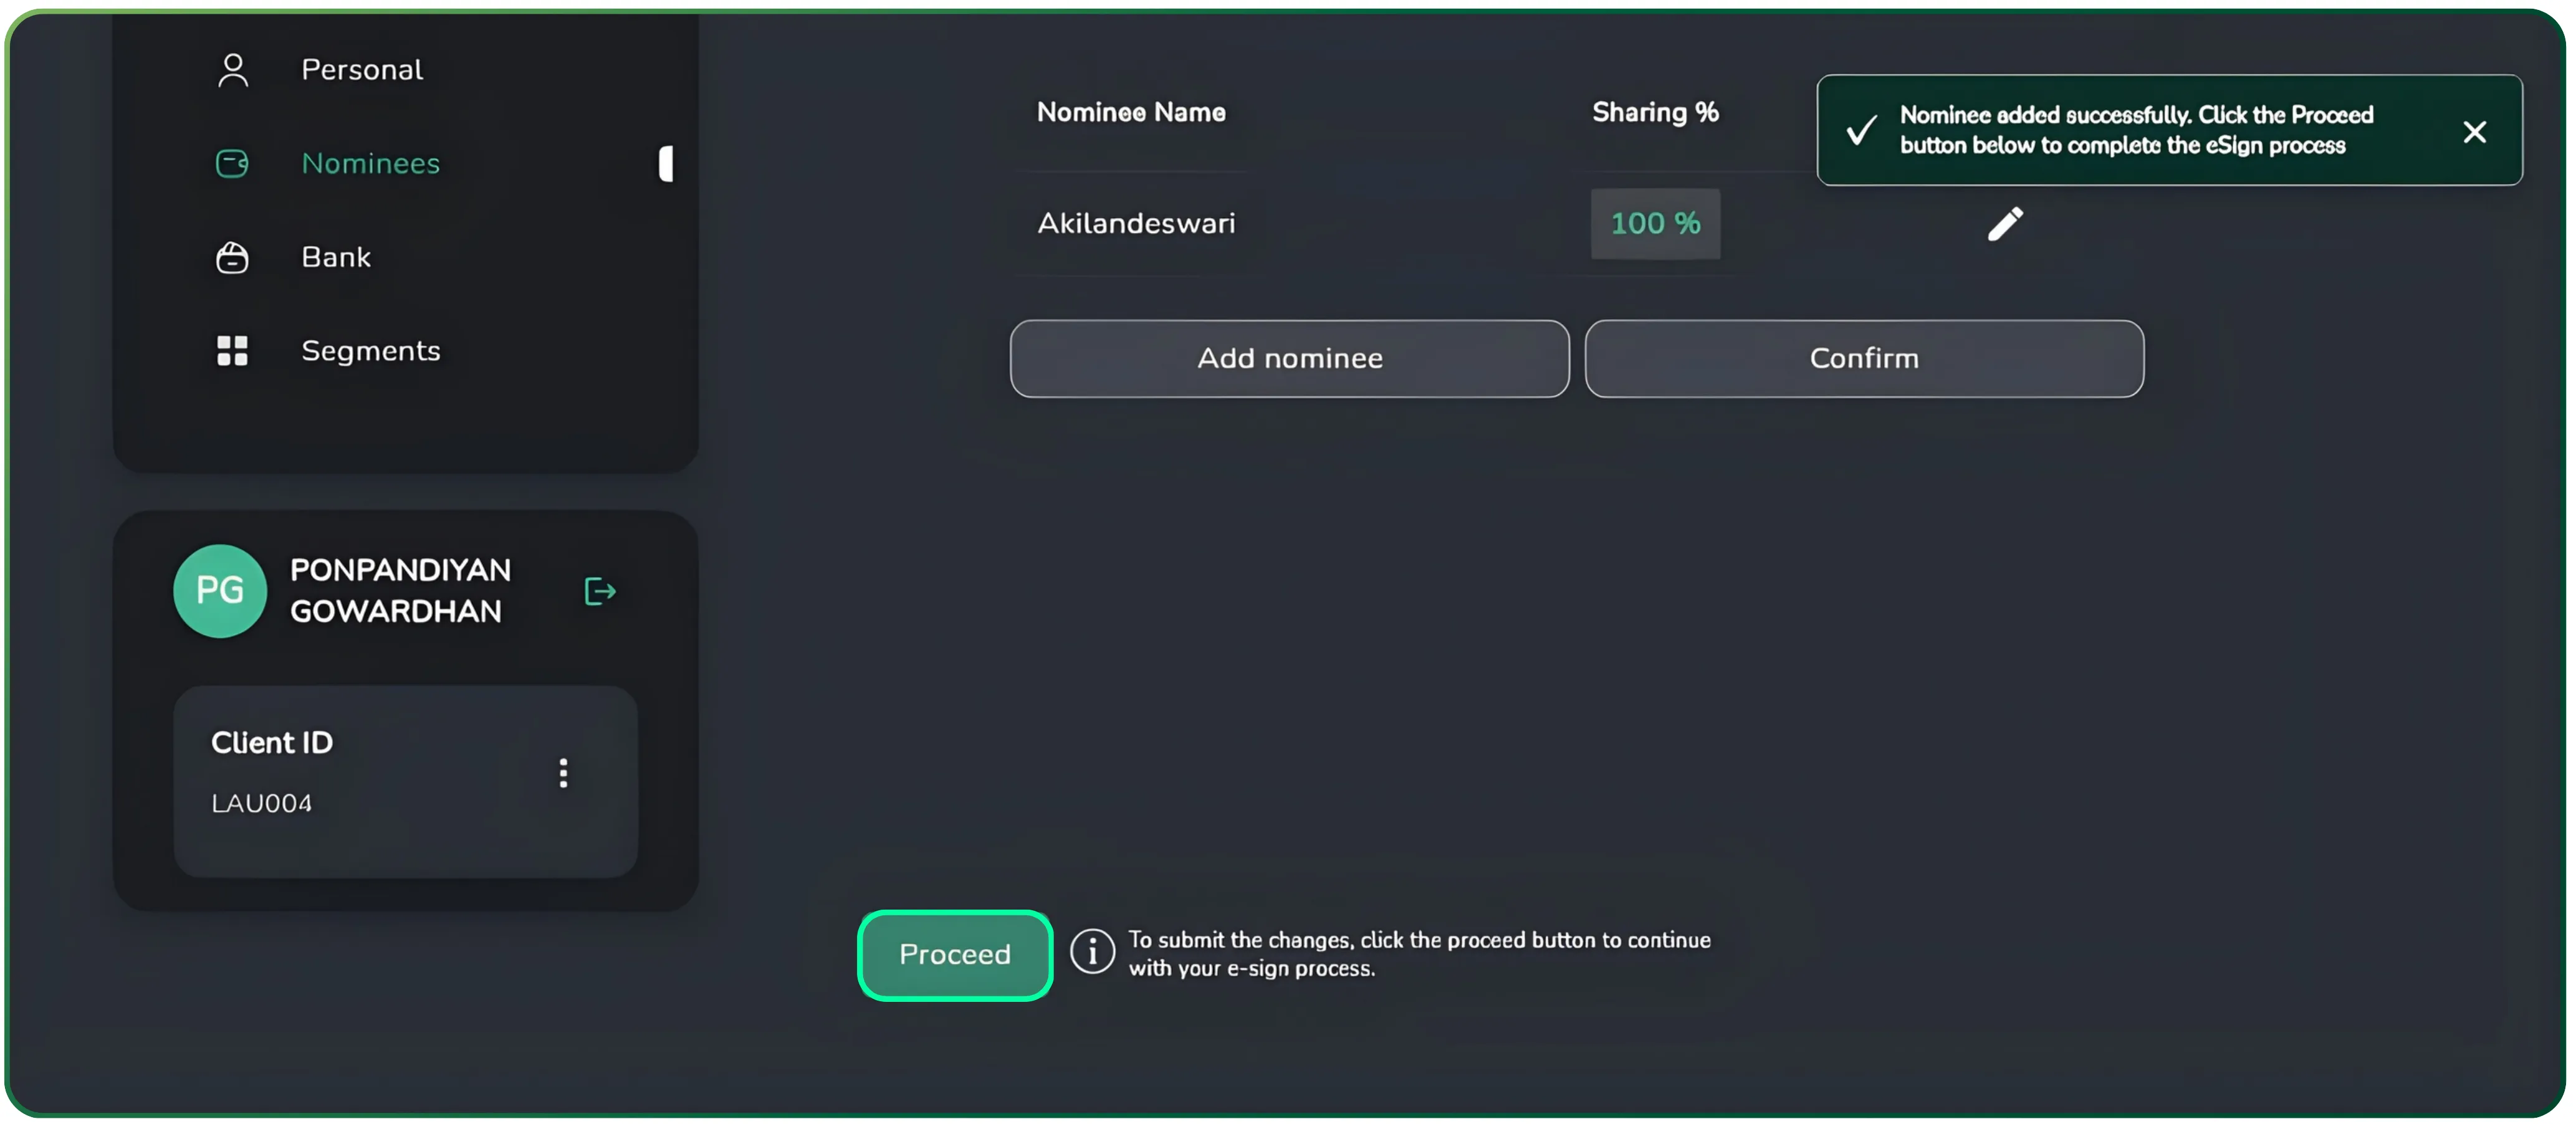
Task: Click the Bank sidebar icon
Action: (232, 257)
